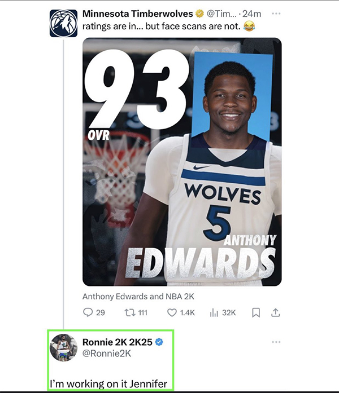Open the reply text "I'm working on it Jennifer"

pyautogui.click(x=108, y=384)
